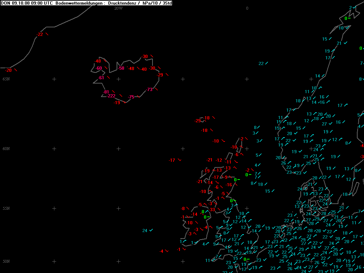Screen dimensions: 364x273
Task: Click the 65N latitude label
Action: point(6,79)
